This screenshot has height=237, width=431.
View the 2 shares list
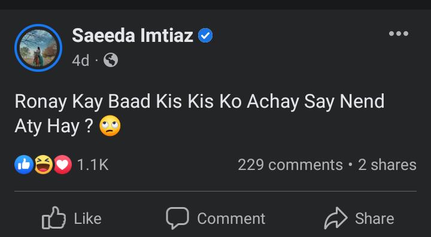point(387,165)
